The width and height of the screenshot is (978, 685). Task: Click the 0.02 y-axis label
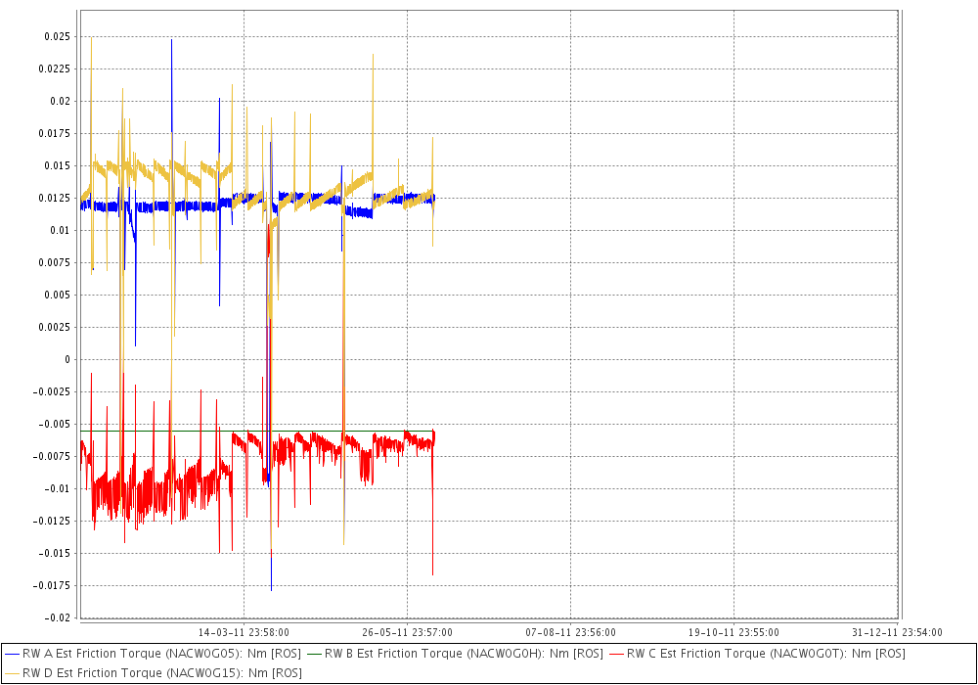(61, 101)
